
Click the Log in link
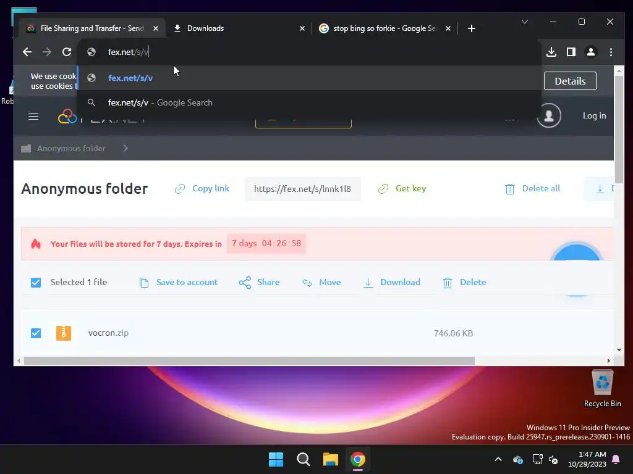pos(594,115)
